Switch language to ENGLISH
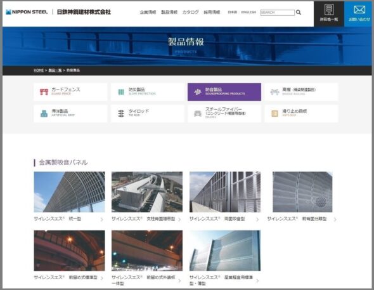This screenshot has width=374, height=290. pyautogui.click(x=248, y=12)
